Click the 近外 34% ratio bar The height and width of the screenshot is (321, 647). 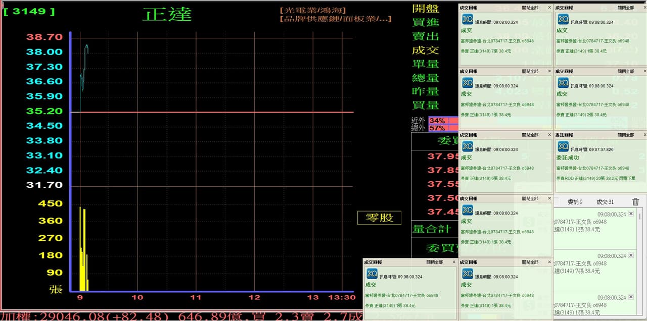[443, 121]
